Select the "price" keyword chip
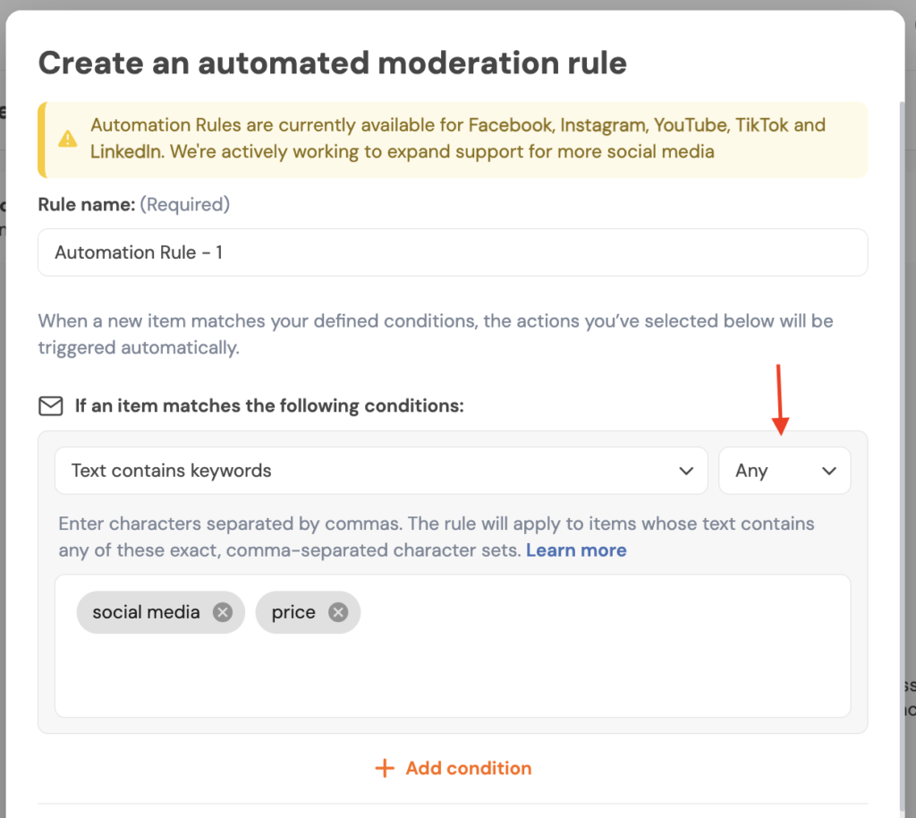 (x=293, y=612)
